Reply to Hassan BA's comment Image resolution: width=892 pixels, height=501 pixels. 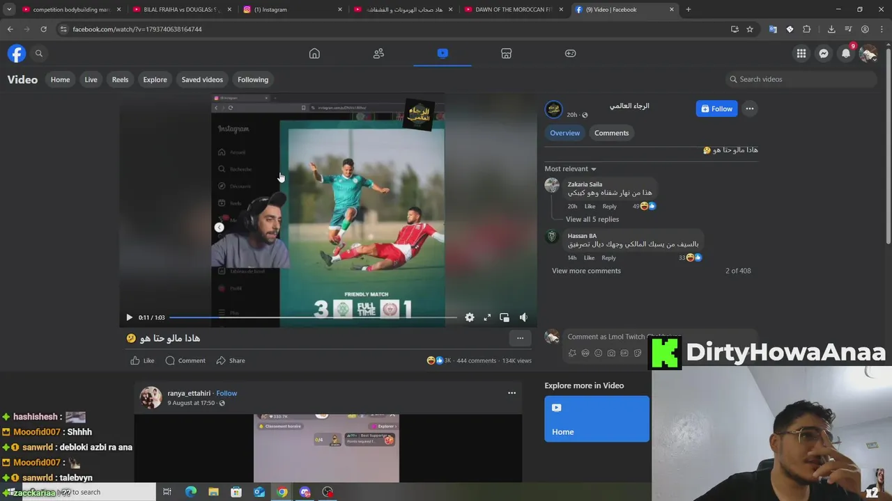(x=609, y=258)
